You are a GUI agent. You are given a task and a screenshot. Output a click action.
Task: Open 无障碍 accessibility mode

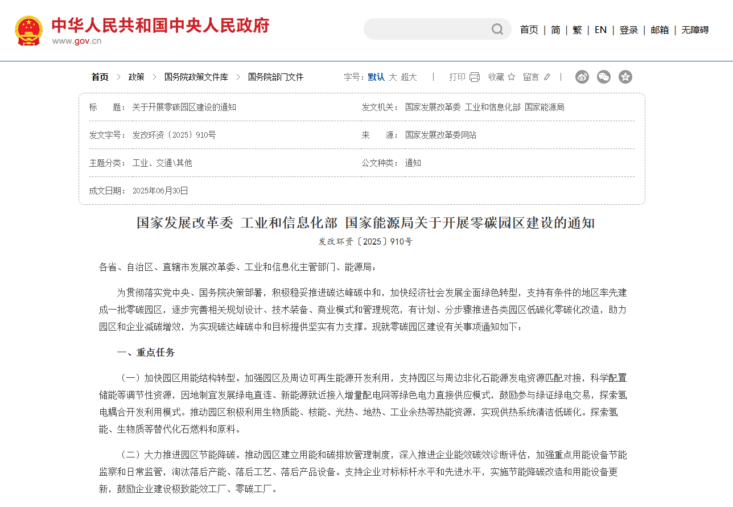click(x=695, y=30)
